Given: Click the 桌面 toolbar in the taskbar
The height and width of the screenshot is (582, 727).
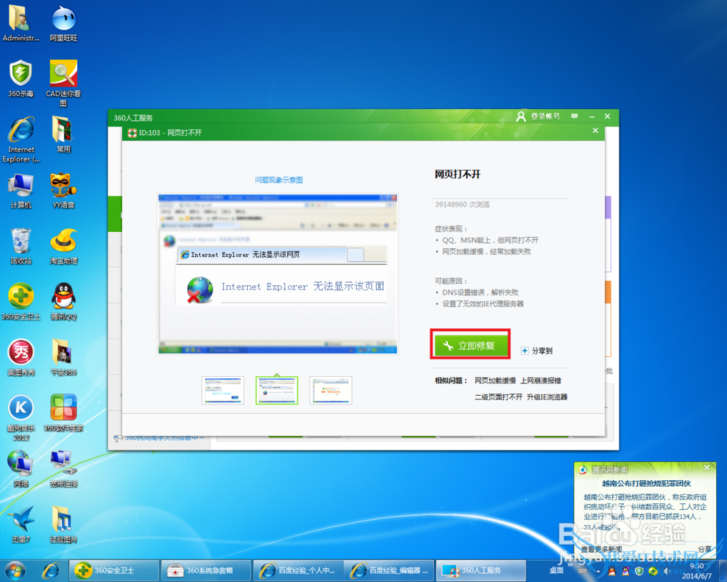Looking at the screenshot, I should tap(556, 570).
